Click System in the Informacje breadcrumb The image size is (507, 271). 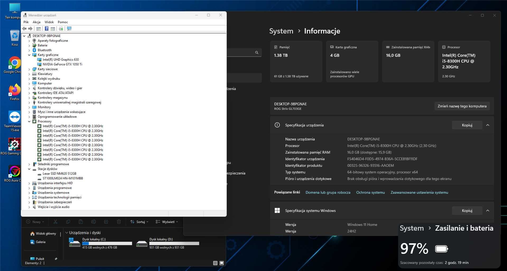tap(281, 31)
